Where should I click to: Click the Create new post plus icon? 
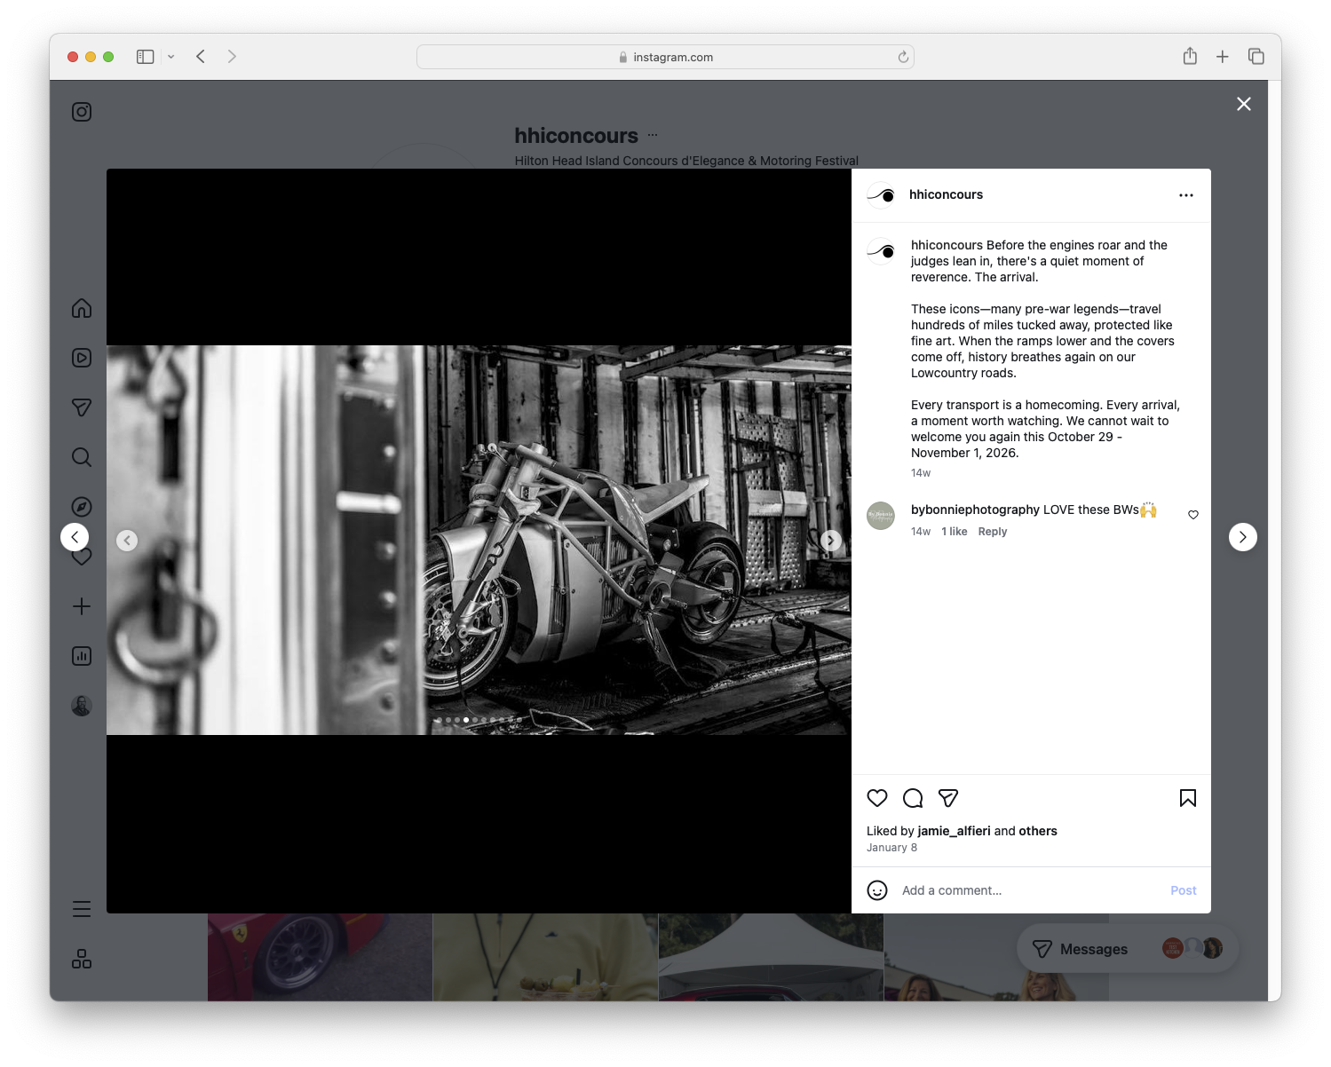(82, 606)
